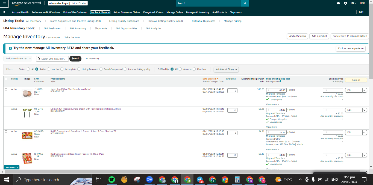This screenshot has width=373, height=185.
Task: Open the Libman broom product thumbnail
Action: click(27, 113)
